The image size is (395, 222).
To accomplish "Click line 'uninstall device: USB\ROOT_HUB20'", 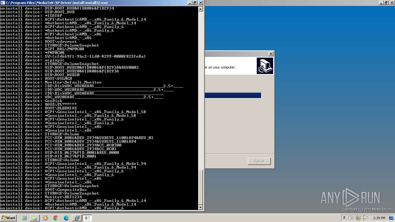I will click(x=40, y=75).
